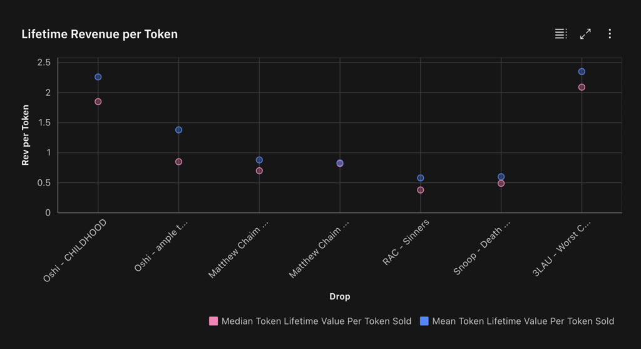641x349 pixels.
Task: Click the blue Mean legend swatch
Action: (424, 321)
